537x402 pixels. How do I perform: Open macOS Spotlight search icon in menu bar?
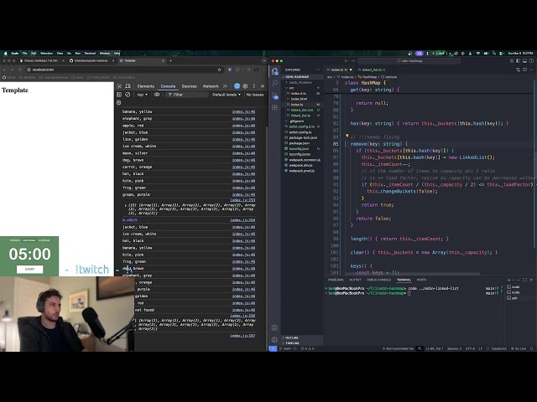[494, 54]
